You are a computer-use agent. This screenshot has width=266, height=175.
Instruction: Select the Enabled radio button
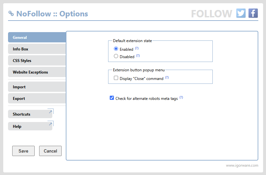point(116,49)
